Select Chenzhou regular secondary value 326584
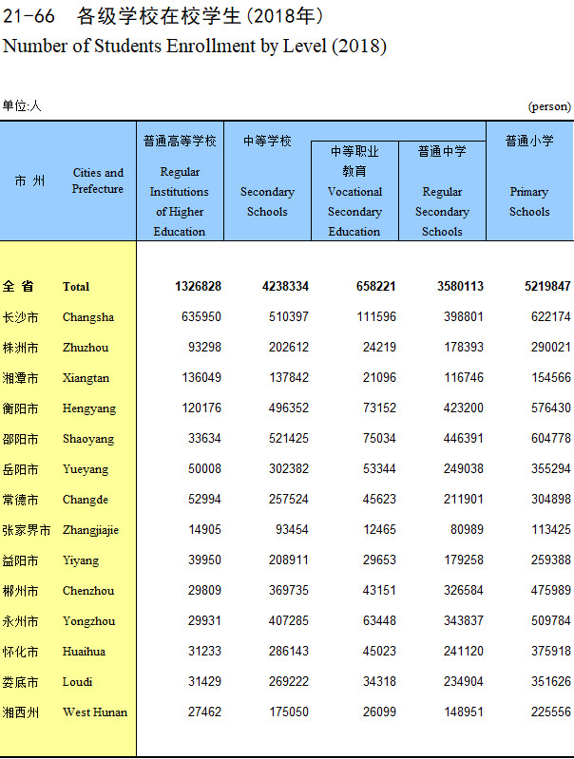574x759 pixels. point(464,591)
